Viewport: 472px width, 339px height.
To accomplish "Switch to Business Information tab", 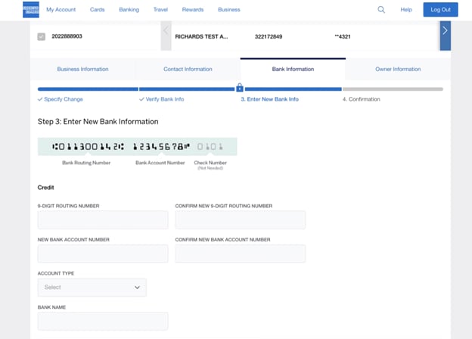I will (82, 69).
